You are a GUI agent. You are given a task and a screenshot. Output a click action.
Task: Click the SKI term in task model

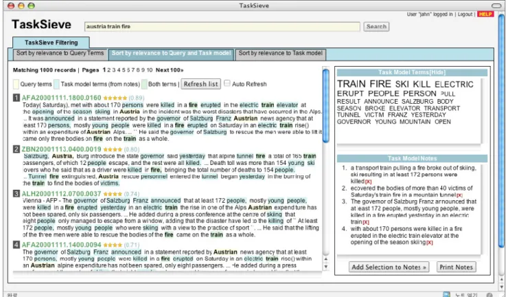click(x=402, y=85)
